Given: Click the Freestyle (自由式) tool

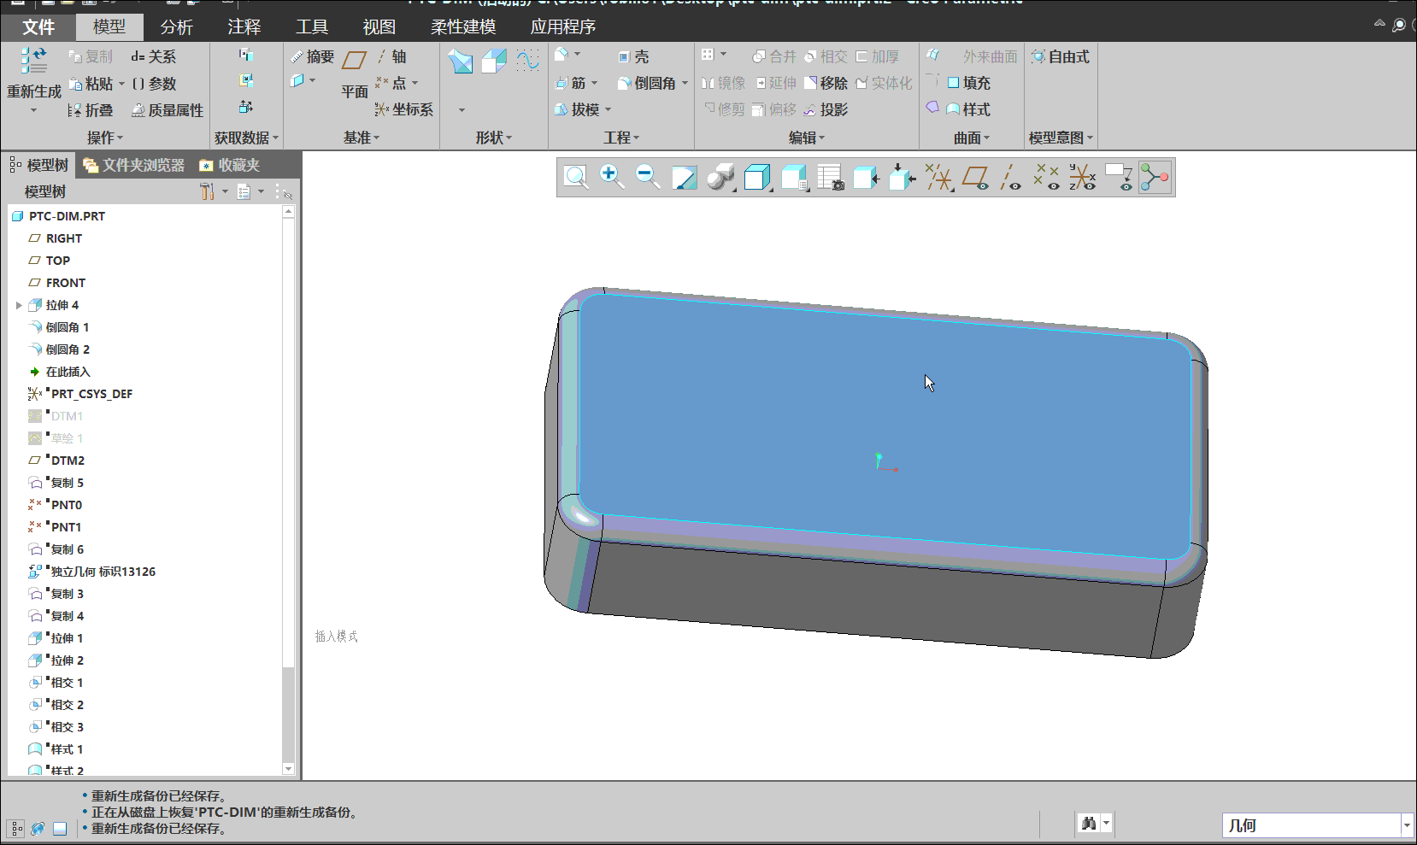Looking at the screenshot, I should (1061, 57).
